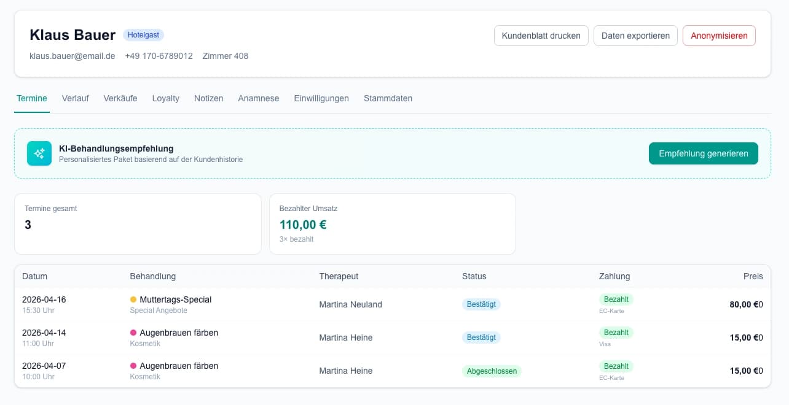Click email klaus.bauer@email.de
This screenshot has height=405, width=789.
(x=73, y=56)
